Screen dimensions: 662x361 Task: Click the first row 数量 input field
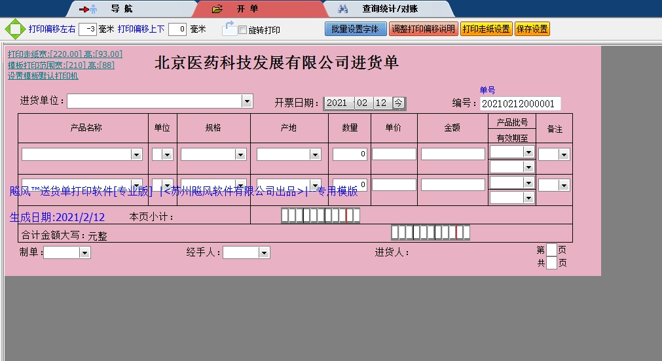(x=350, y=154)
